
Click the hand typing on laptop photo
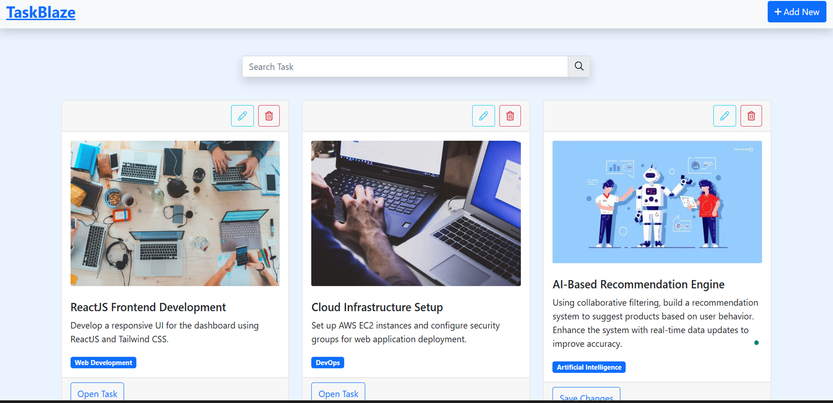[416, 213]
